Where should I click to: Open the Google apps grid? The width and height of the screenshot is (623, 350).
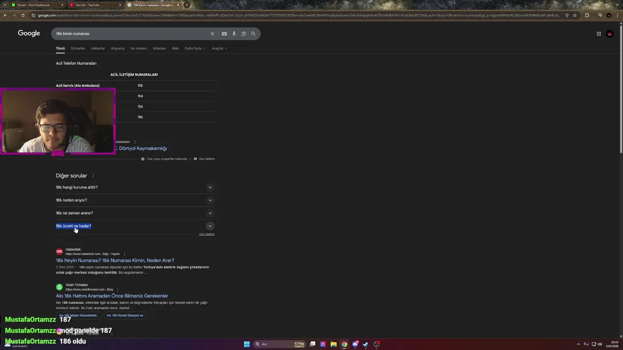[x=599, y=34]
